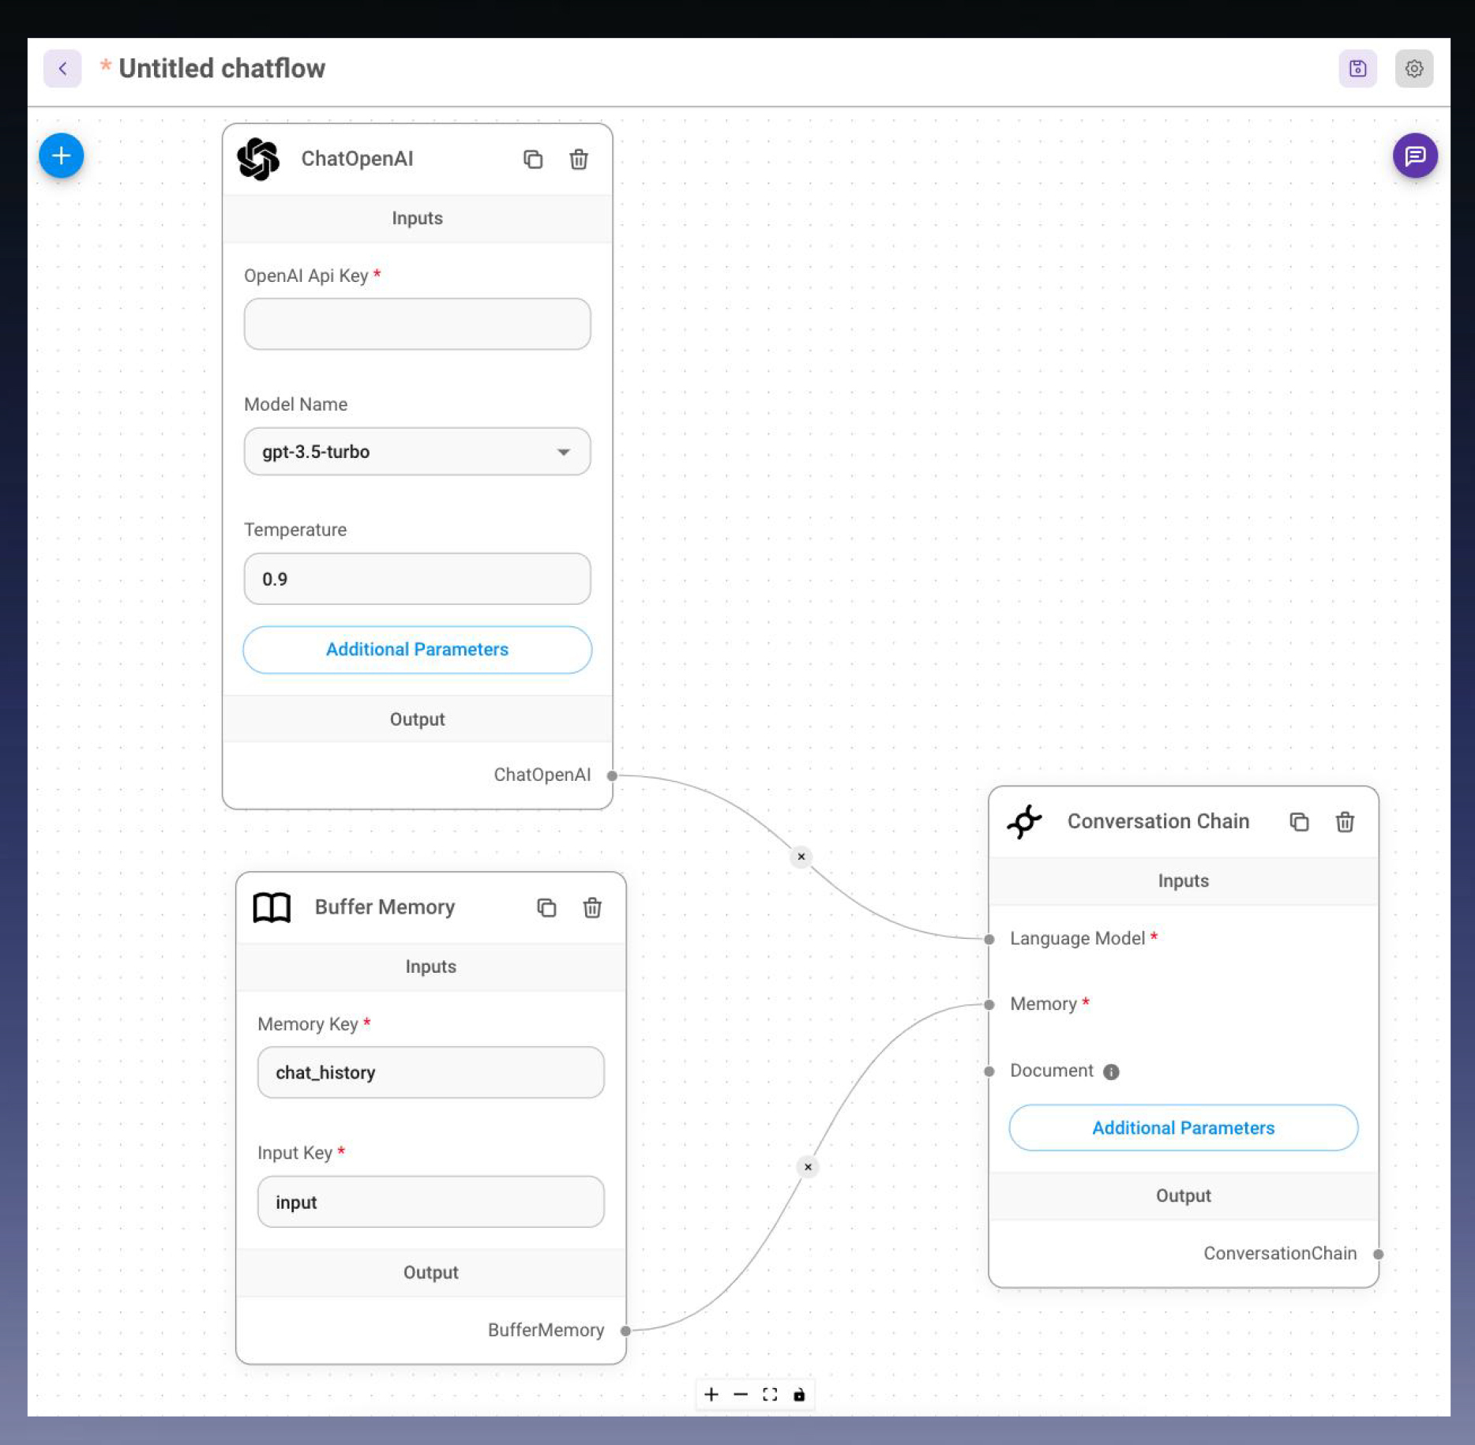
Task: Duplicate the ChatOpenAI node
Action: point(533,160)
